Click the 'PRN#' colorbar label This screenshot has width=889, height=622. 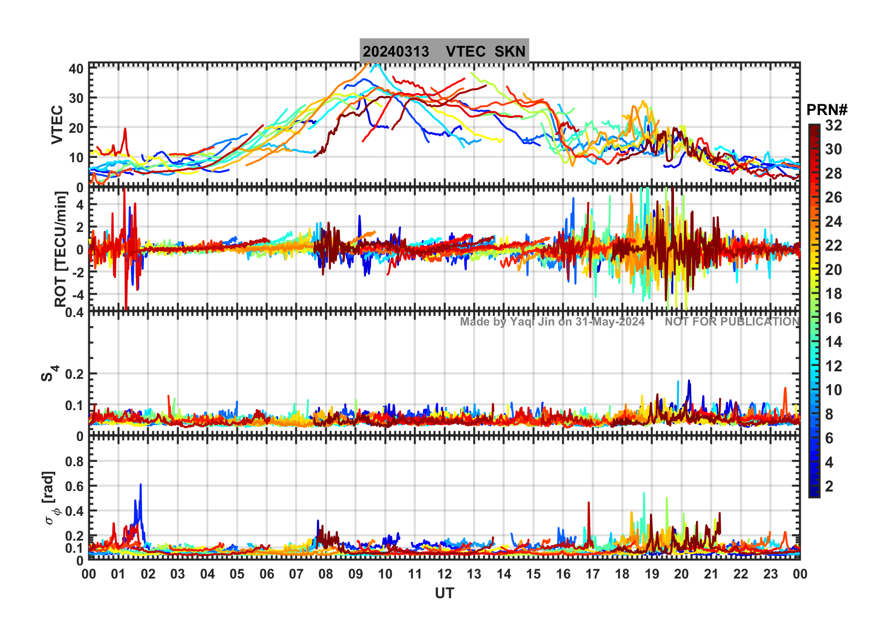click(826, 110)
